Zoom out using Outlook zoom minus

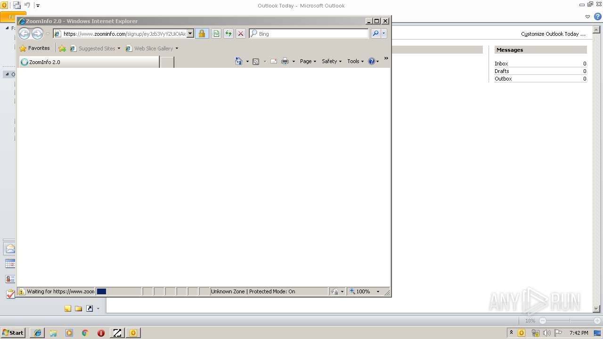[543, 321]
